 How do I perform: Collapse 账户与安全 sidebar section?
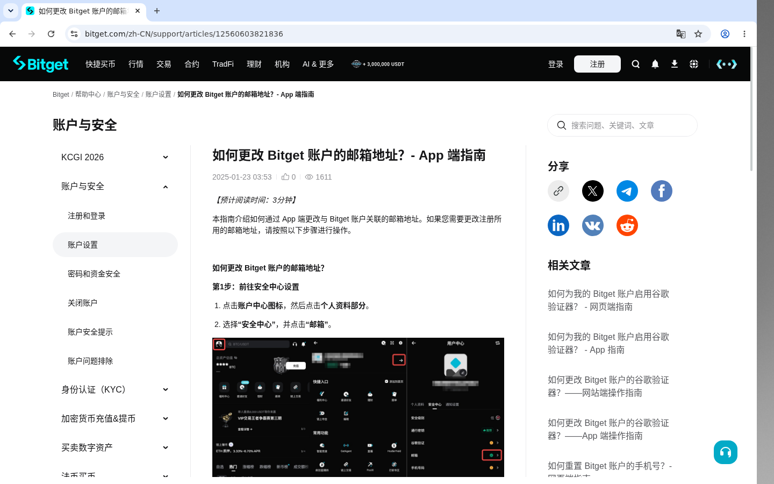(x=115, y=186)
